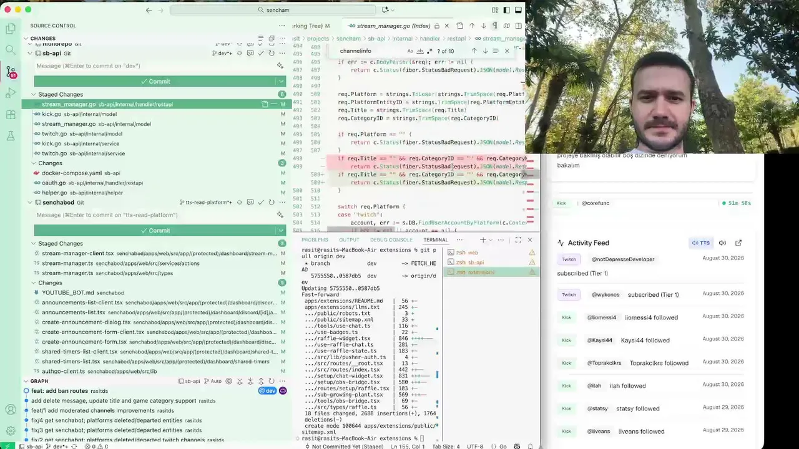Open the Run and Debug view
The height and width of the screenshot is (449, 799).
(11, 93)
